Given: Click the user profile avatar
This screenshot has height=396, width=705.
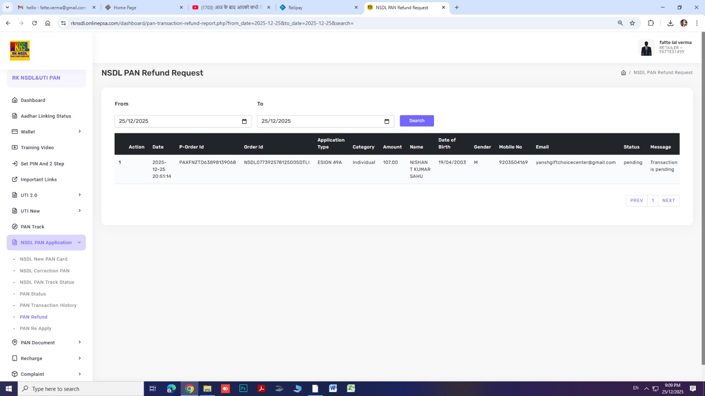Looking at the screenshot, I should pyautogui.click(x=646, y=48).
